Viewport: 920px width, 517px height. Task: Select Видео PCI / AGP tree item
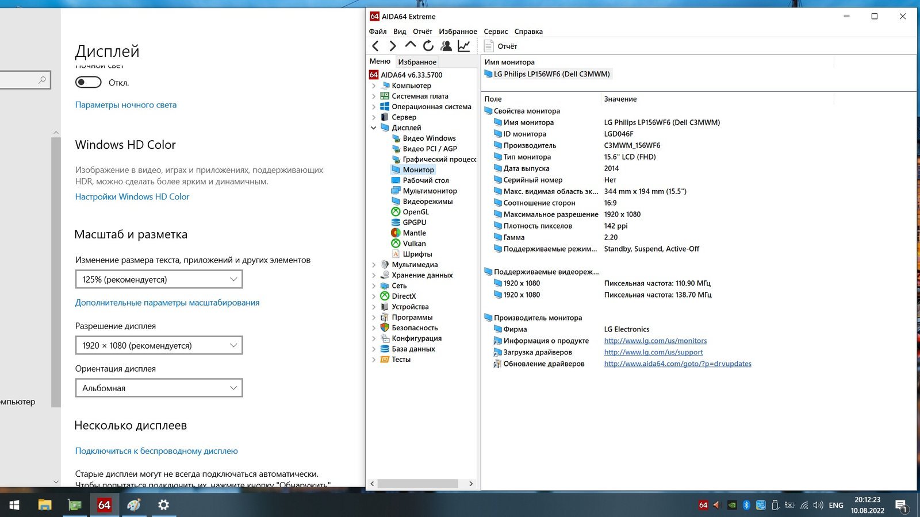(x=430, y=149)
